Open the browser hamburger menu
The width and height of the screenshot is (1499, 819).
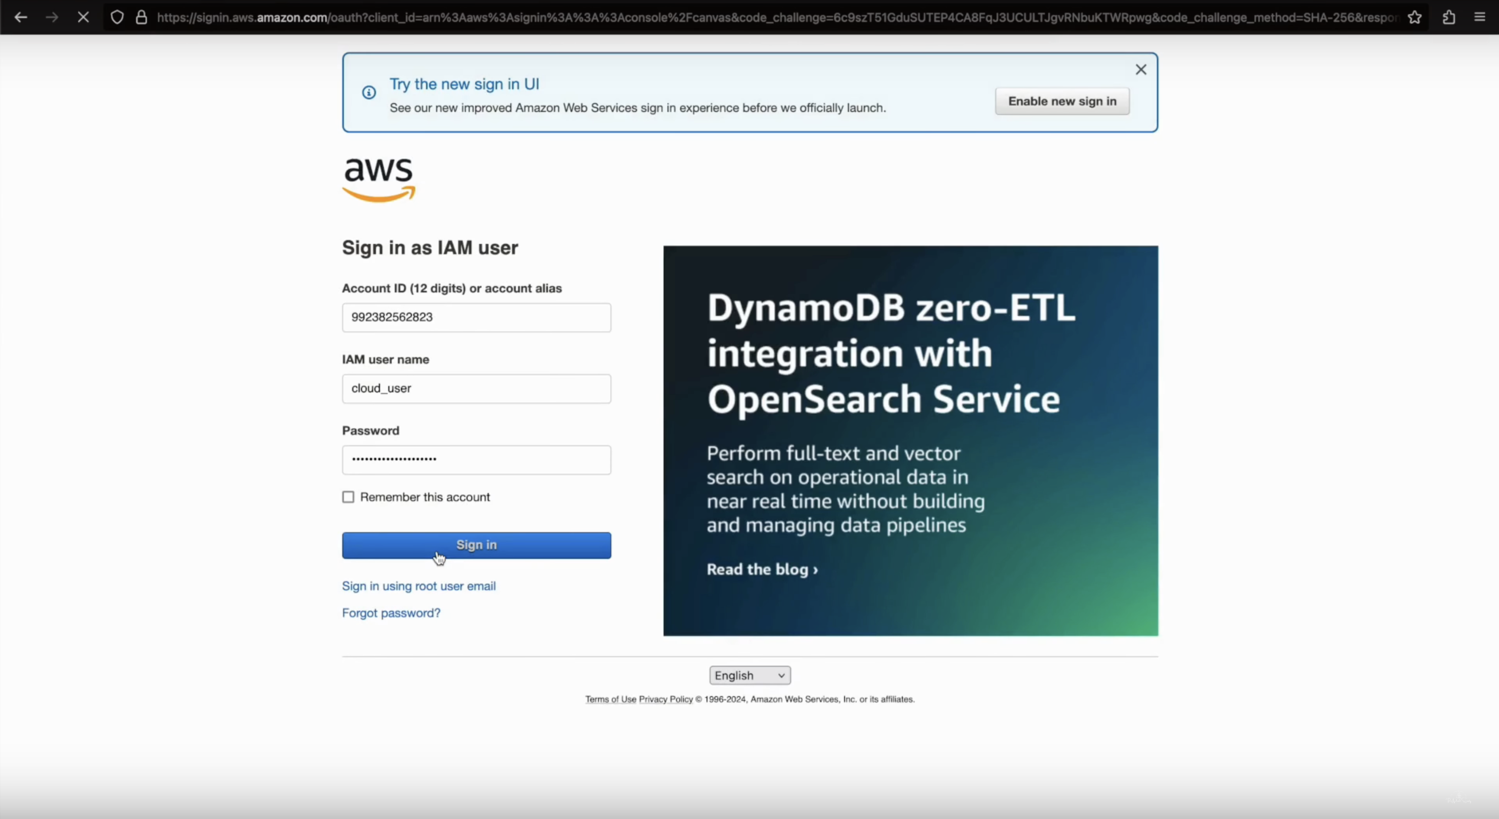point(1480,17)
